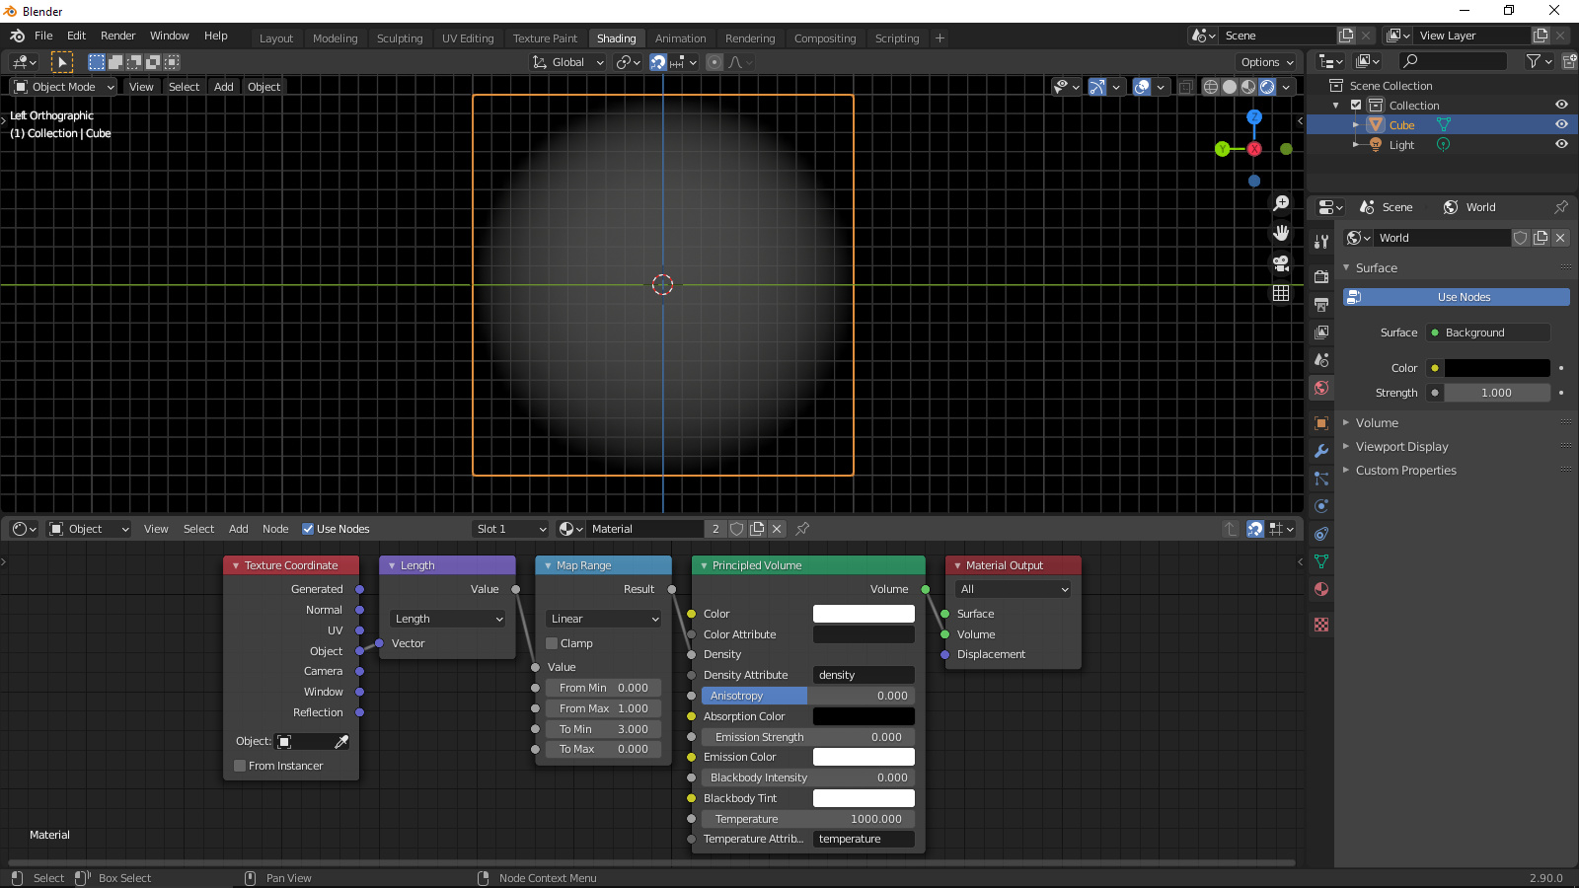Enable the Clamp checkbox in Map Range node
Screen dimensions: 1579x888
[552, 642]
